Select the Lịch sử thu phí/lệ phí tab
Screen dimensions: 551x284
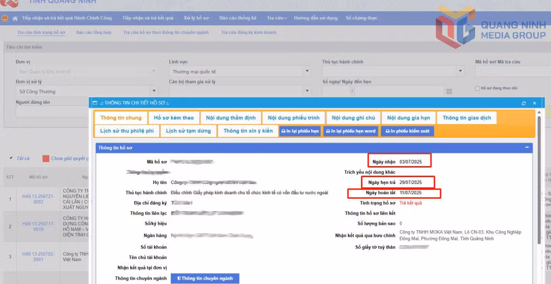(x=127, y=131)
